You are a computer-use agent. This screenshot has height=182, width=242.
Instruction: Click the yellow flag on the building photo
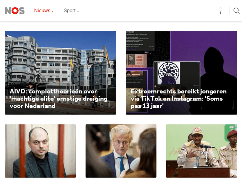[72, 64]
